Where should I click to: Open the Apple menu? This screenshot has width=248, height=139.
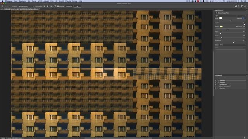pyautogui.click(x=3, y=1)
